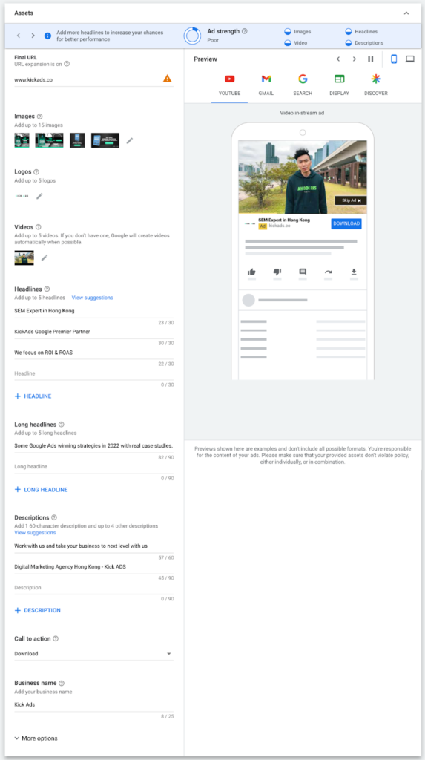Focus the empty Long headline field

[93, 467]
